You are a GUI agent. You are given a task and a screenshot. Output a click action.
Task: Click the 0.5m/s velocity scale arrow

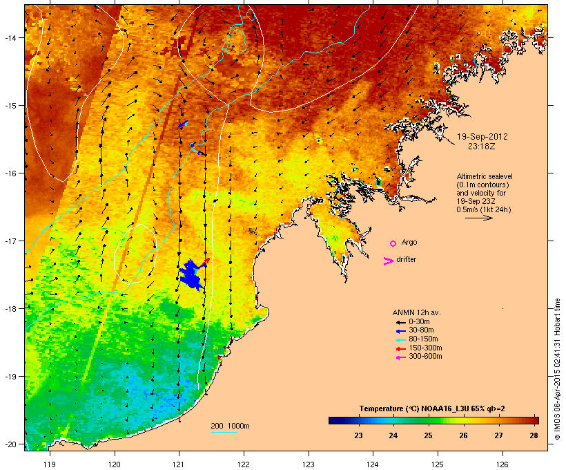[478, 218]
